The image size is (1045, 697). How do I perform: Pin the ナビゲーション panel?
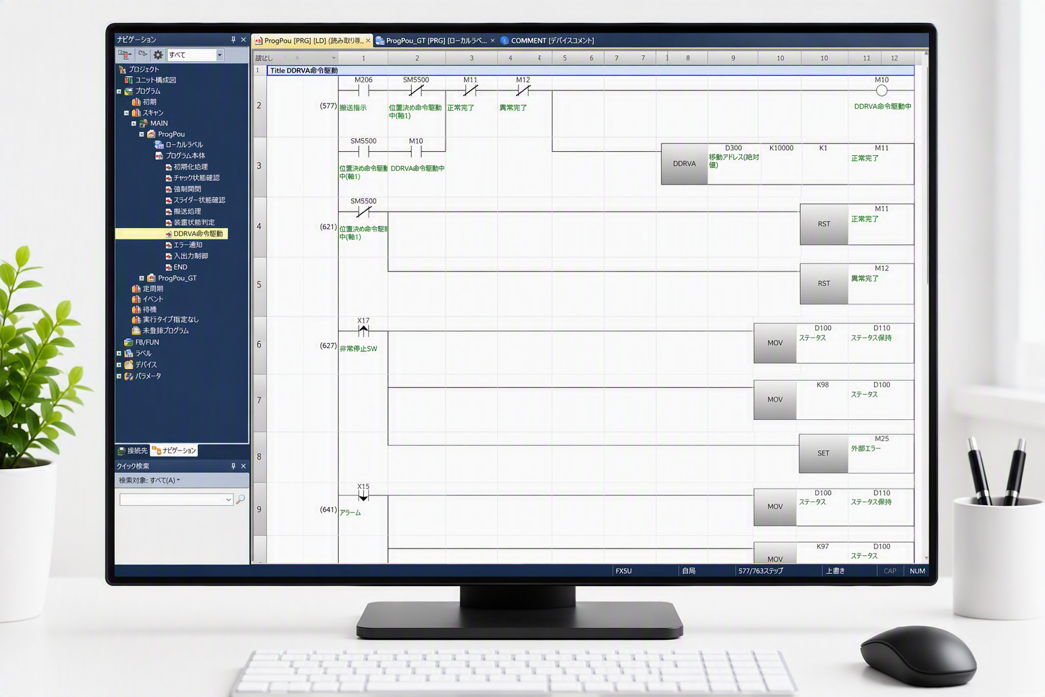[233, 39]
